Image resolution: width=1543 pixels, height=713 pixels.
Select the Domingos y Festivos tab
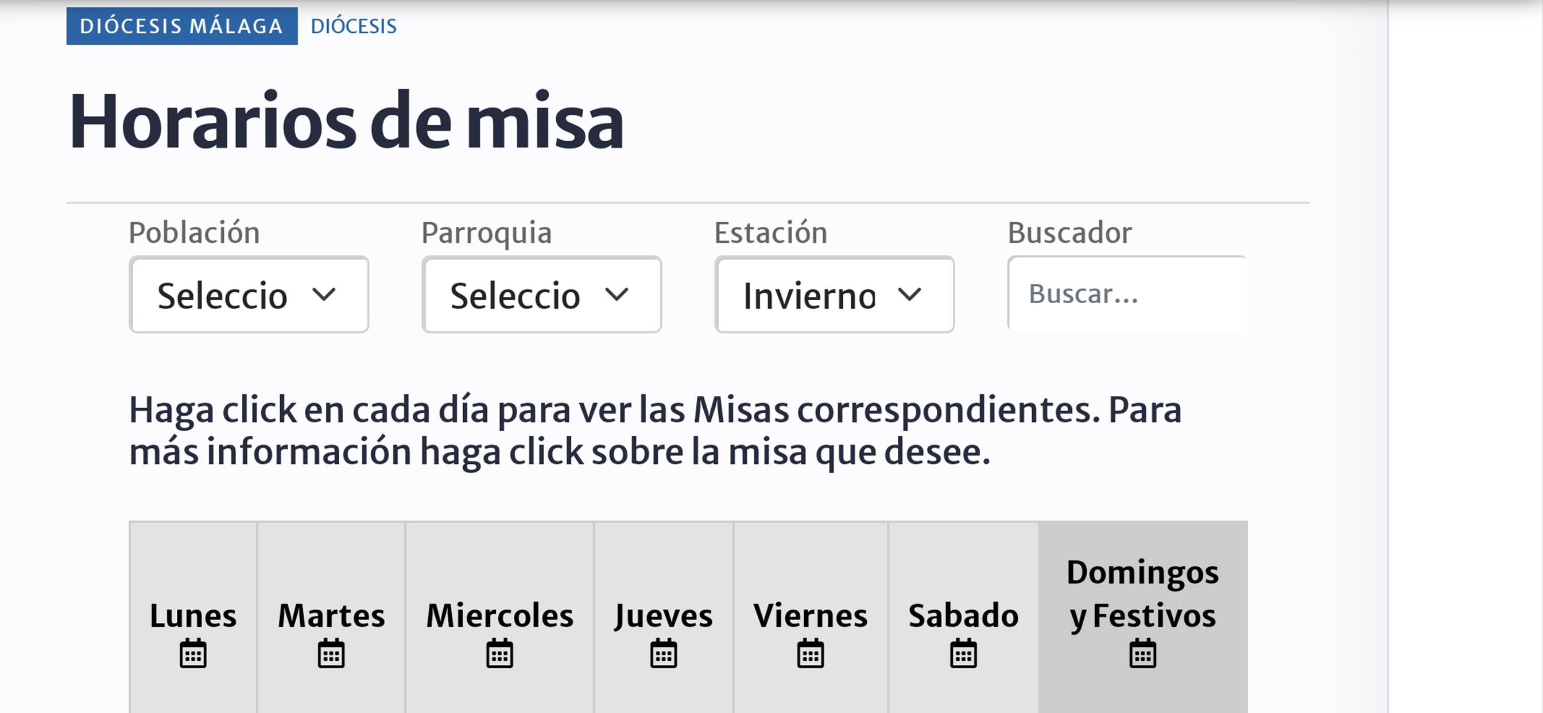click(x=1143, y=618)
